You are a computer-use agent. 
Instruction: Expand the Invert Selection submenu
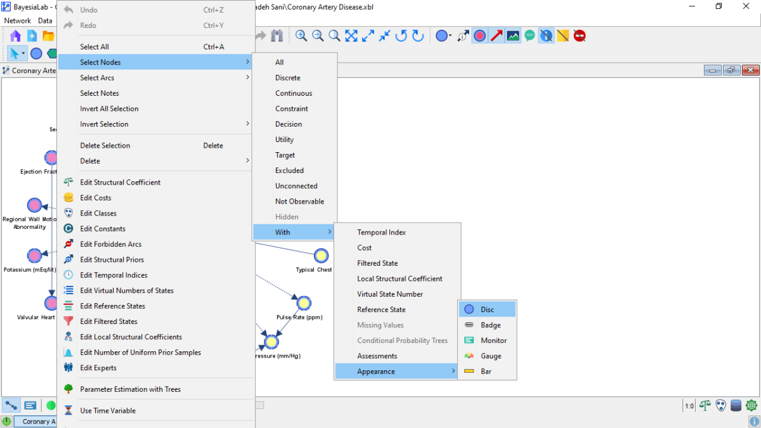[156, 124]
